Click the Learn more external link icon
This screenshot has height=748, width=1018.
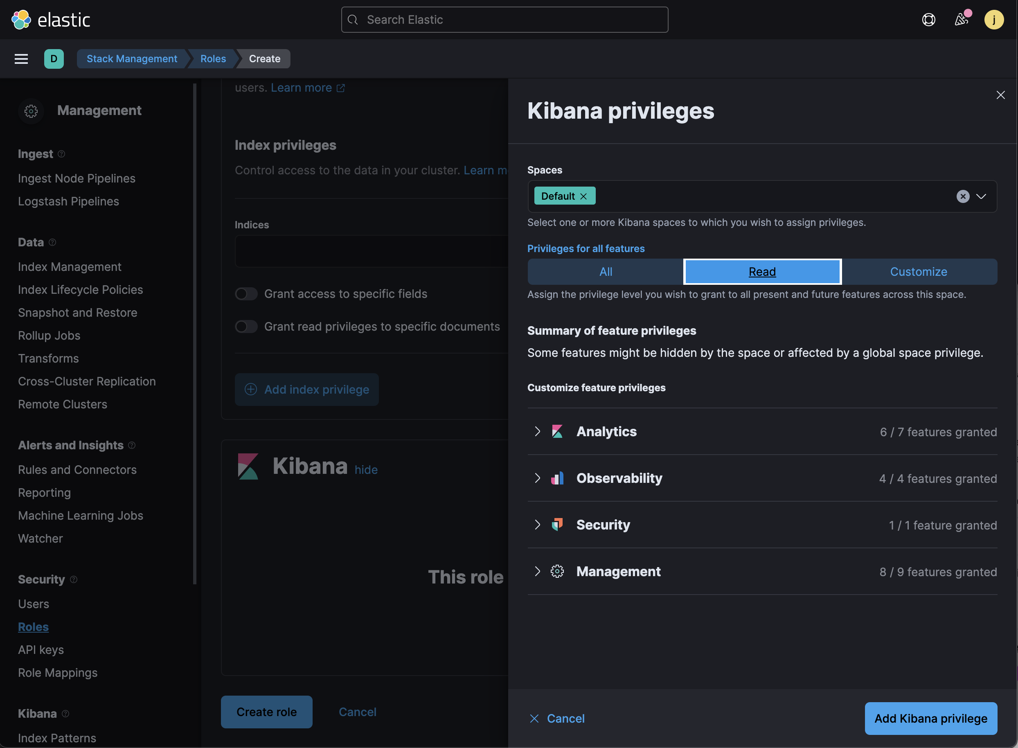[341, 88]
